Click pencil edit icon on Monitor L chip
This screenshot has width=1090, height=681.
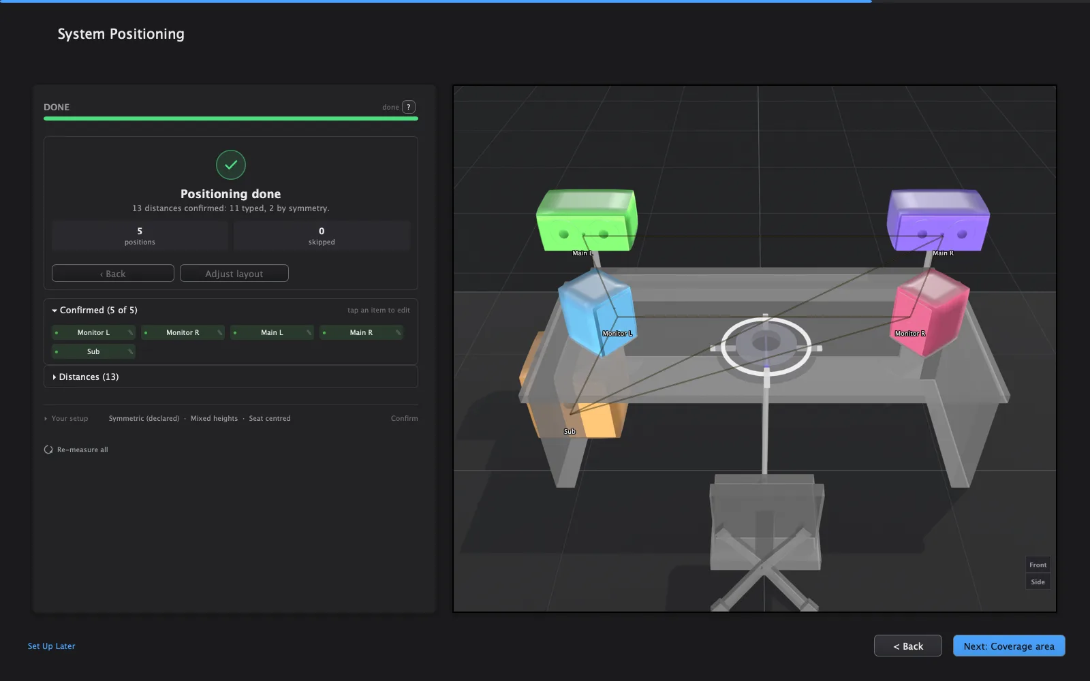click(130, 332)
